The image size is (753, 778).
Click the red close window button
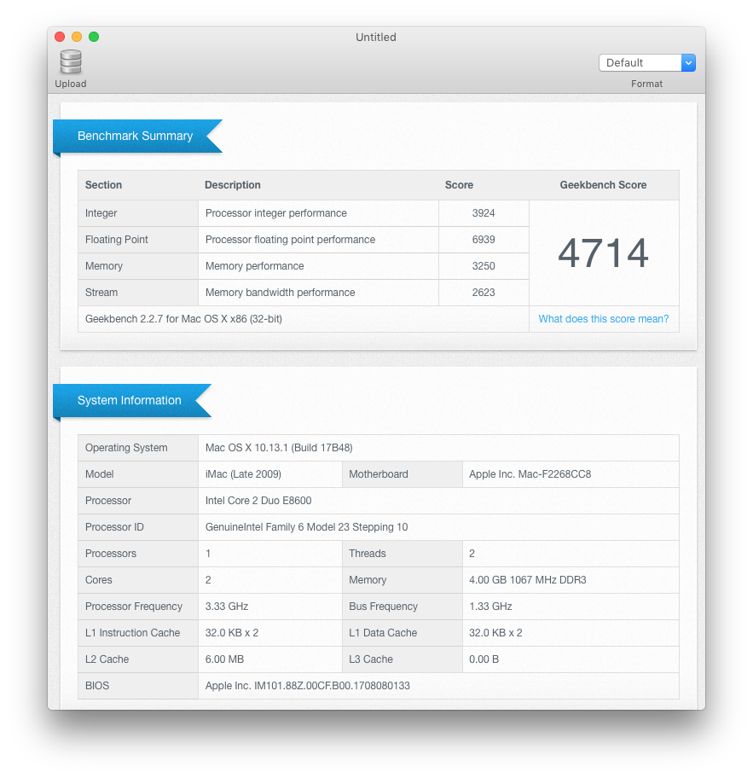click(60, 37)
